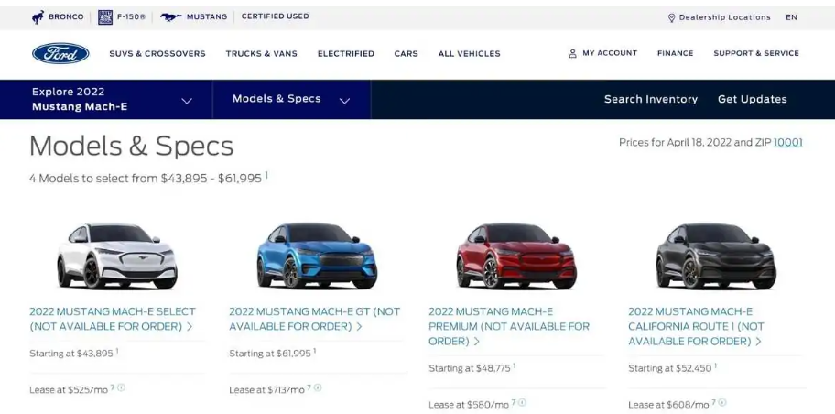Click the Mustang pony icon
This screenshot has width=835, height=414.
coord(171,17)
